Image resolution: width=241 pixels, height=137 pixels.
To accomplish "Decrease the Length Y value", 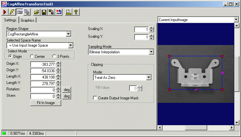I will pos(58,85).
